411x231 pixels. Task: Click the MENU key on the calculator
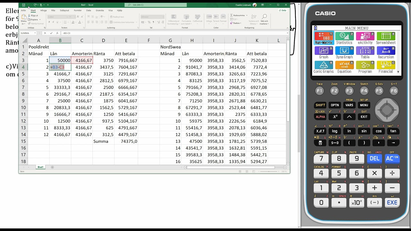[364, 105]
